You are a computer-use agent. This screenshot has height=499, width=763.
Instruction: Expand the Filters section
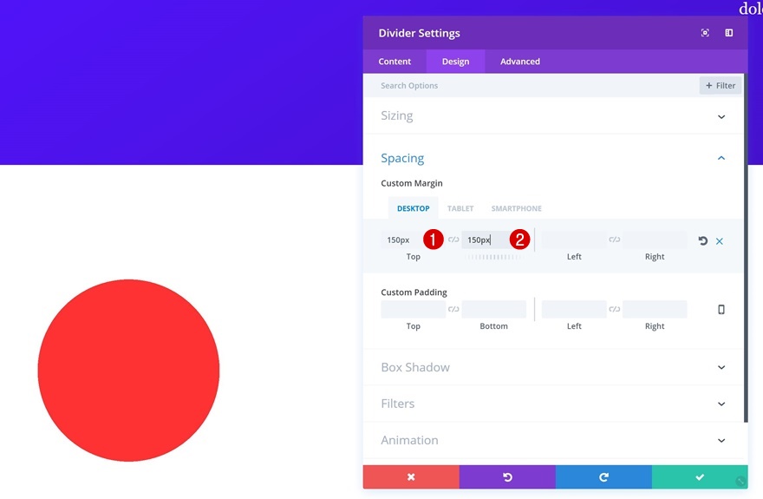point(553,404)
